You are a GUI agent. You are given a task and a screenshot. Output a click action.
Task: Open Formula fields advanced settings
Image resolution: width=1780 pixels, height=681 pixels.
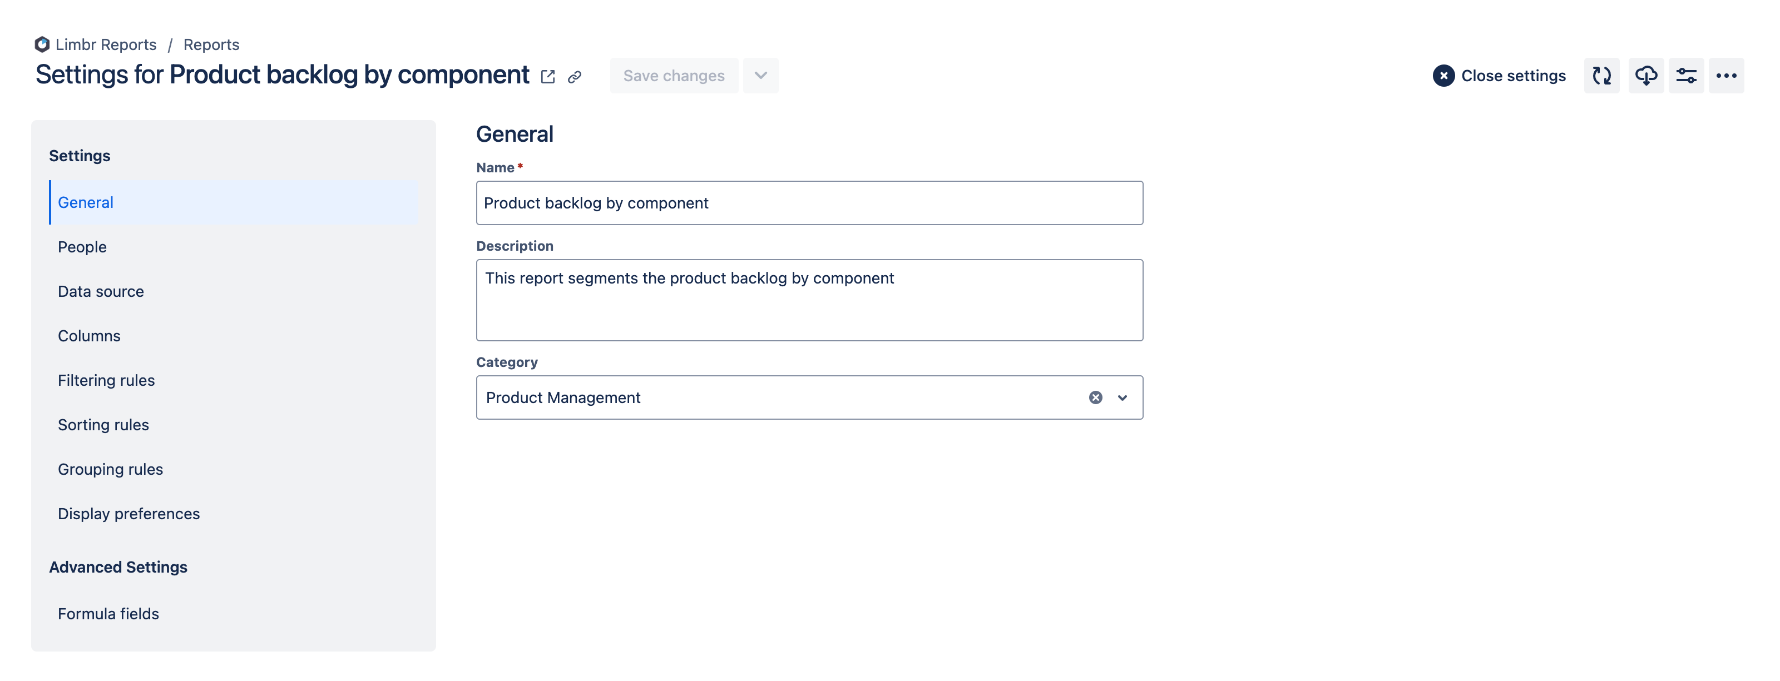tap(234, 613)
